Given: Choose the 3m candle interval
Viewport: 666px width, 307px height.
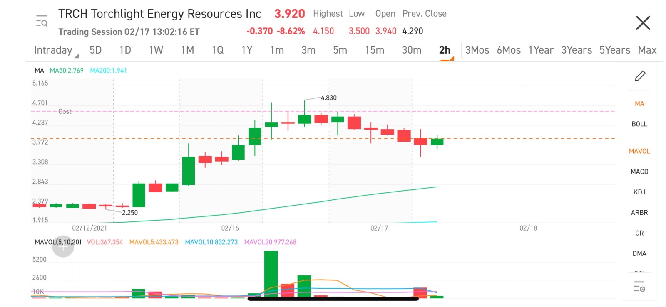Looking at the screenshot, I should (308, 50).
